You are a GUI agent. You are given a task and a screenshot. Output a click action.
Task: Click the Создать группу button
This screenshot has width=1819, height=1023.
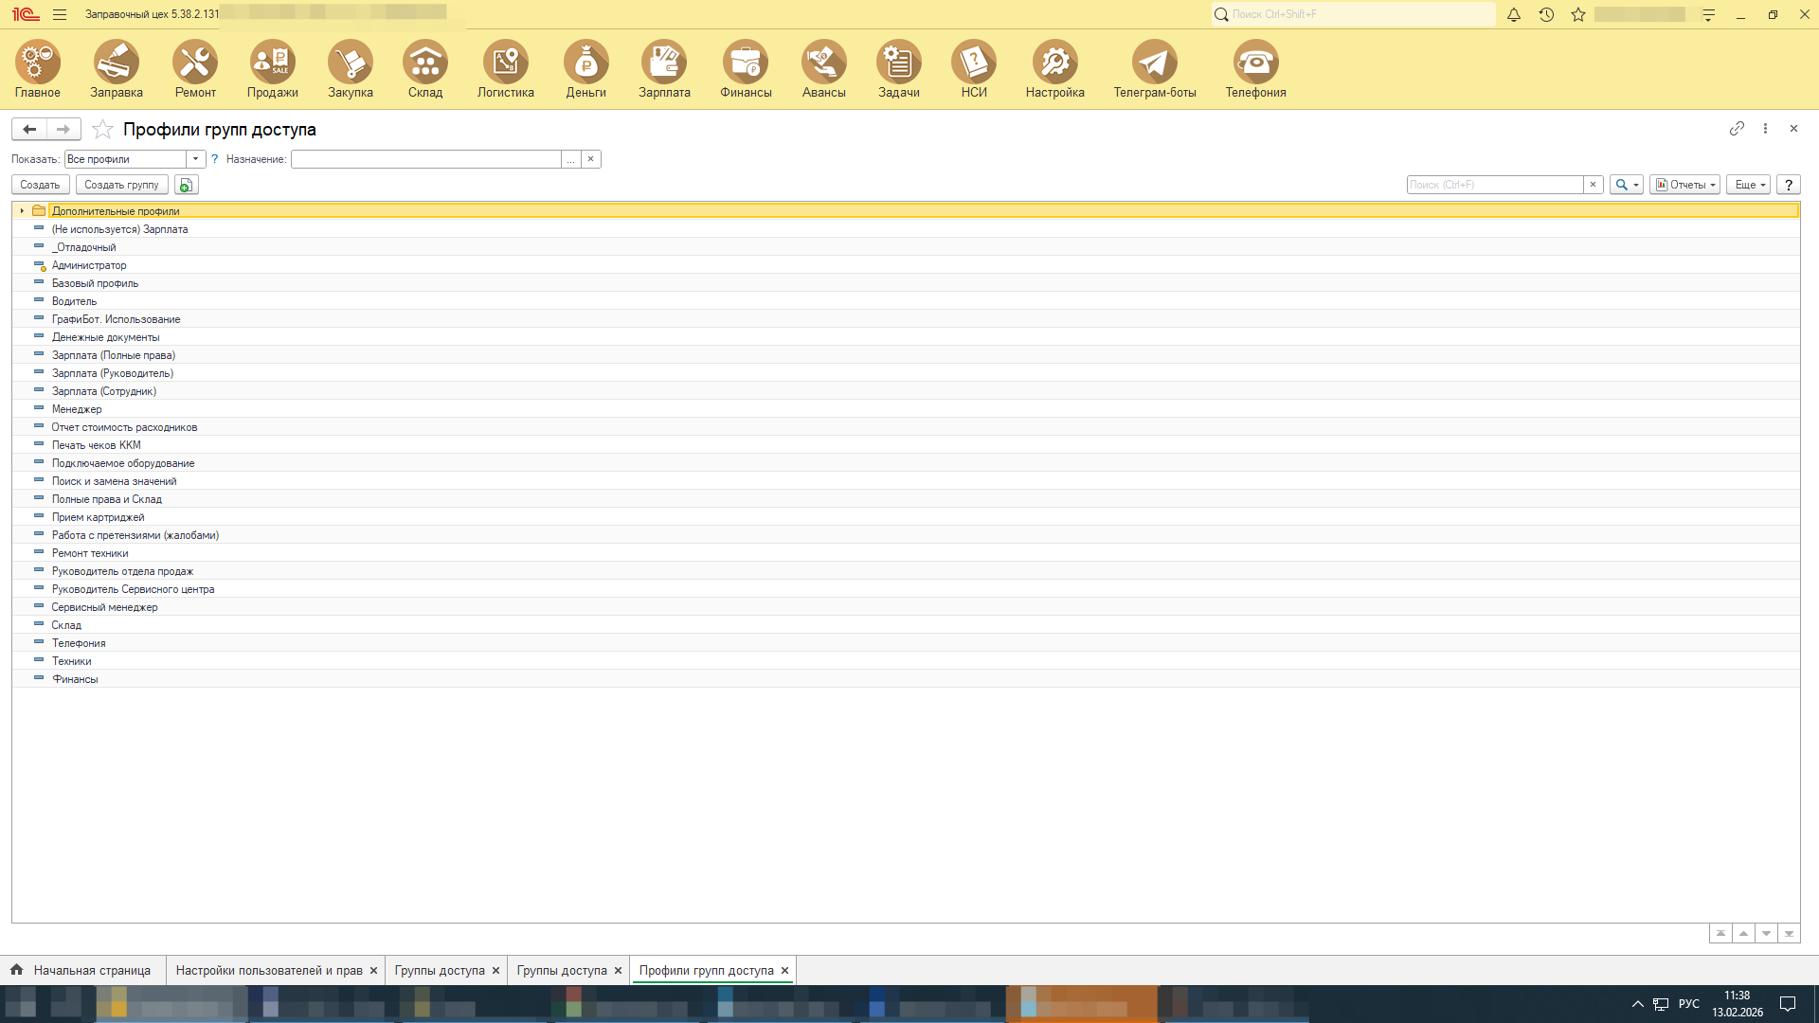pos(121,185)
